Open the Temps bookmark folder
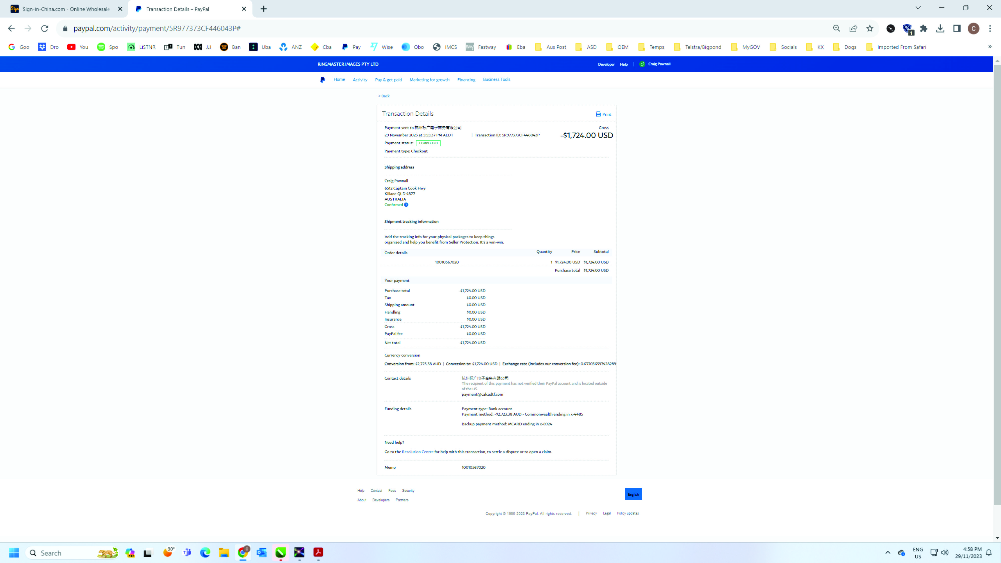This screenshot has width=1001, height=563. 651,47
